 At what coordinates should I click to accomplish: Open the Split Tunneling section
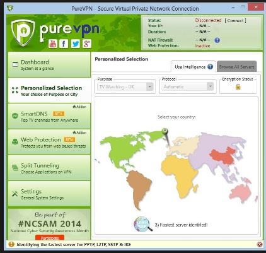tap(49, 168)
